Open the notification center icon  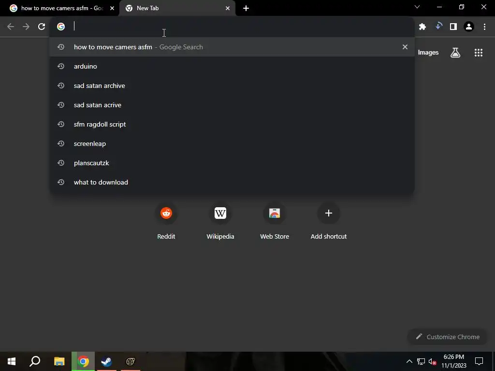click(479, 361)
